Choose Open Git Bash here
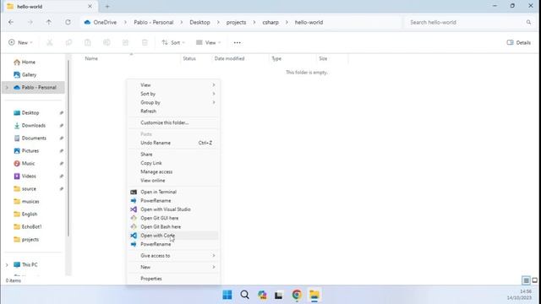This screenshot has height=304, width=541. (172, 227)
